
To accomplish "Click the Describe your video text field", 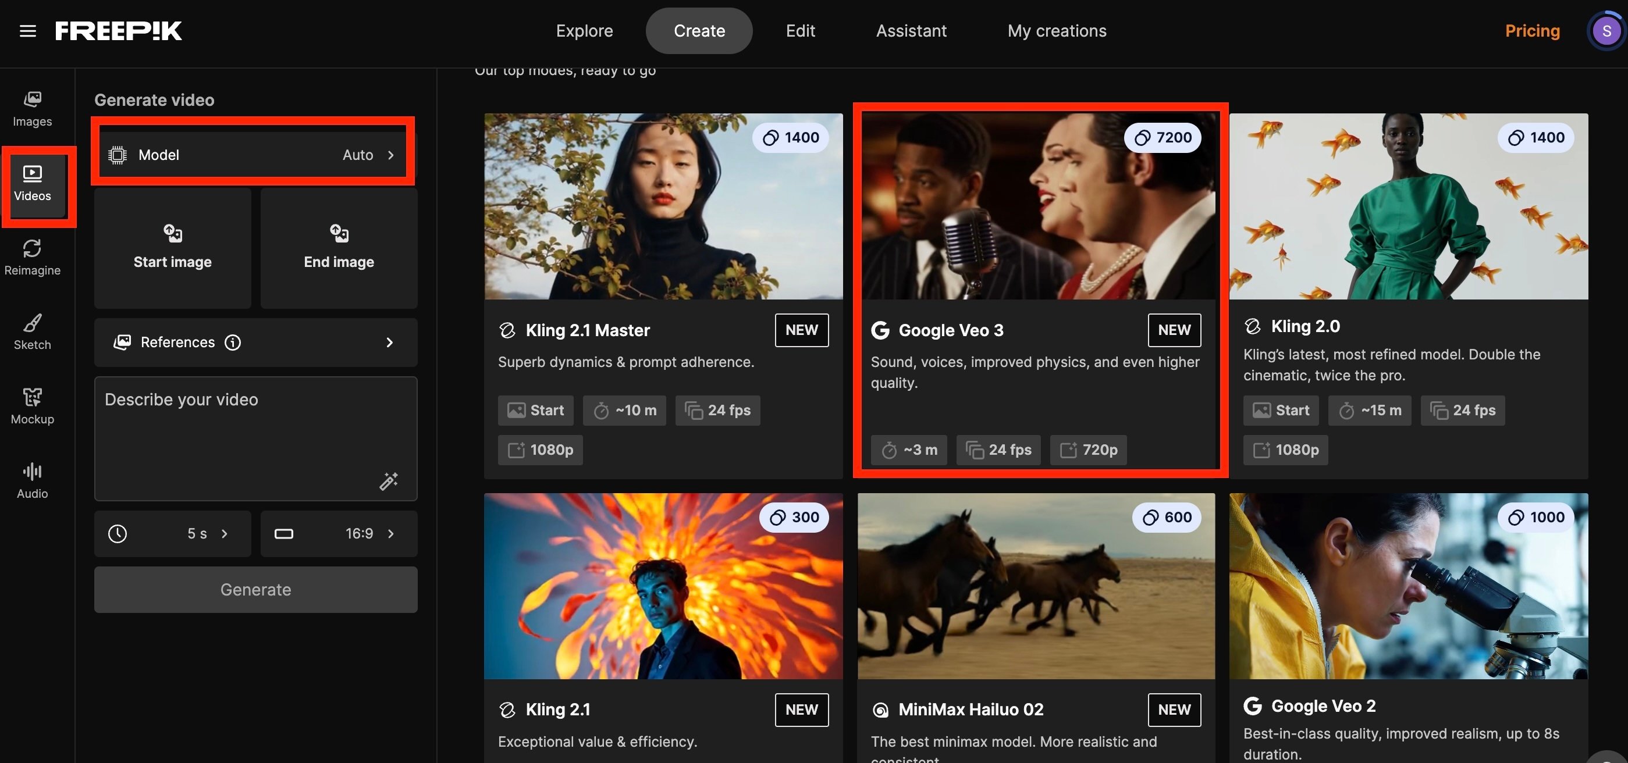I will tap(255, 438).
